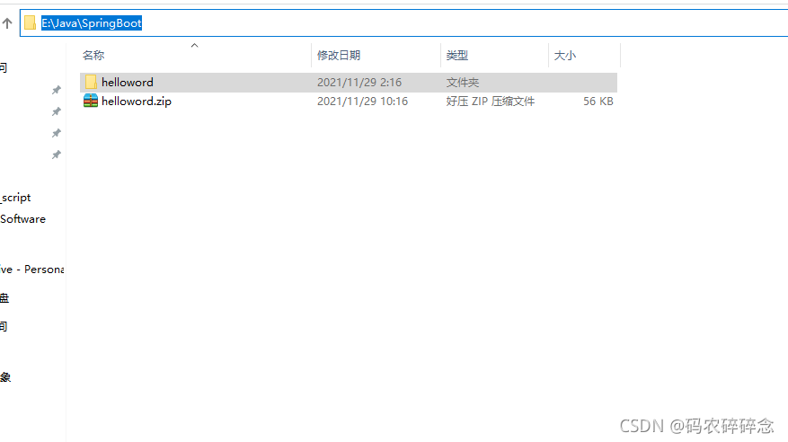Open the Software item in navigation pane
Image resolution: width=788 pixels, height=442 pixels.
click(x=22, y=219)
